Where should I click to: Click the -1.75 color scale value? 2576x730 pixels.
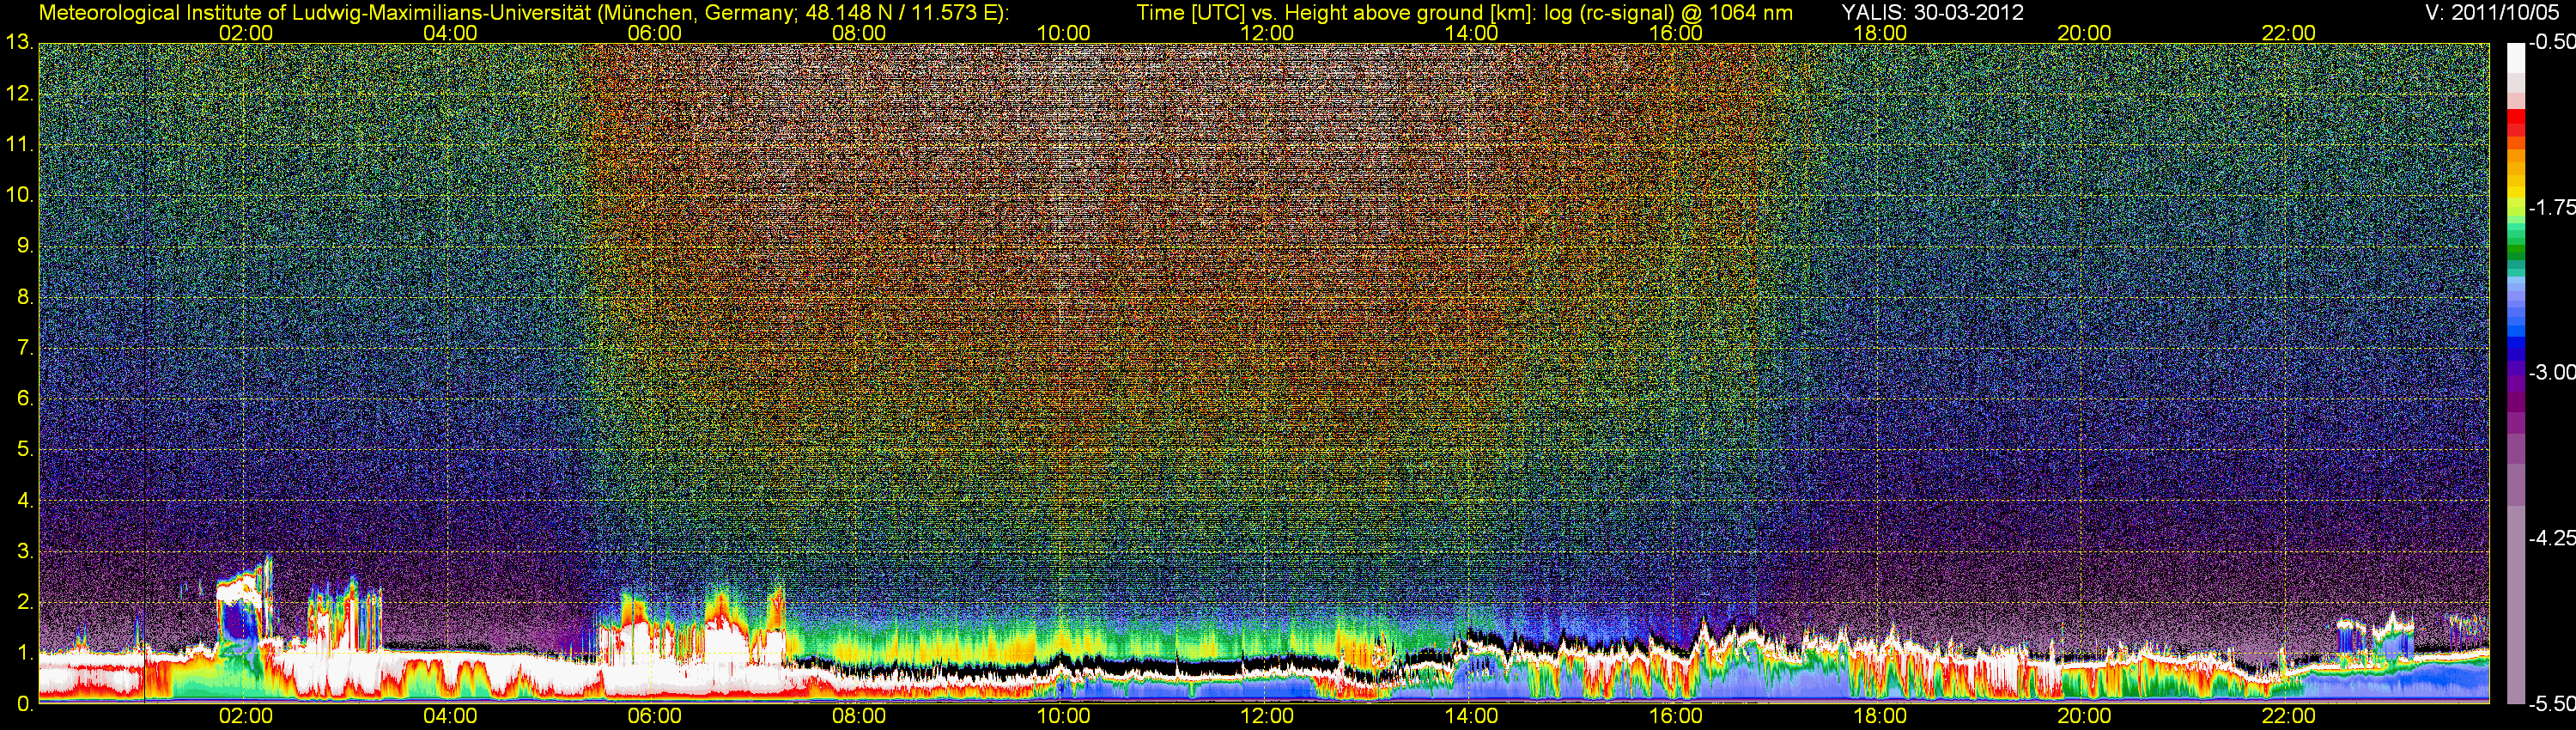tap(2551, 207)
